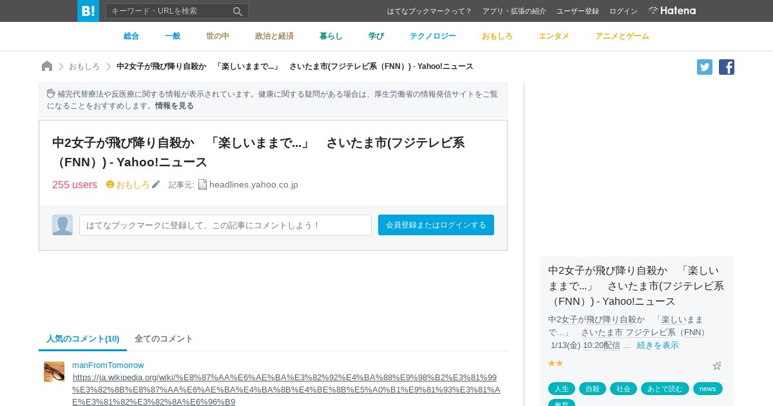Image resolution: width=773 pixels, height=406 pixels.
Task: Select the 一般 category tab
Action: (173, 36)
